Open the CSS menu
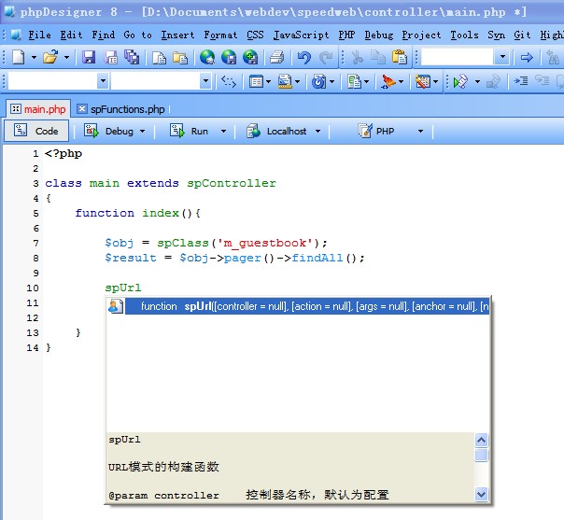The width and height of the screenshot is (564, 520). point(255,35)
